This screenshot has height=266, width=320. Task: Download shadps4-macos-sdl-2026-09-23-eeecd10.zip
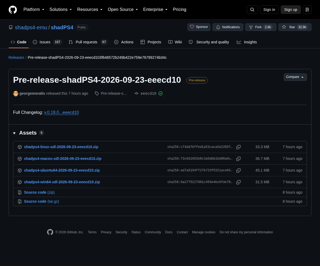point(63,159)
